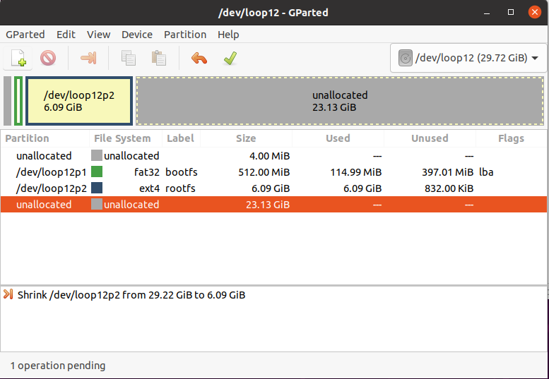Click the resize icon beside Shrink operation
The image size is (549, 379).
coord(8,294)
